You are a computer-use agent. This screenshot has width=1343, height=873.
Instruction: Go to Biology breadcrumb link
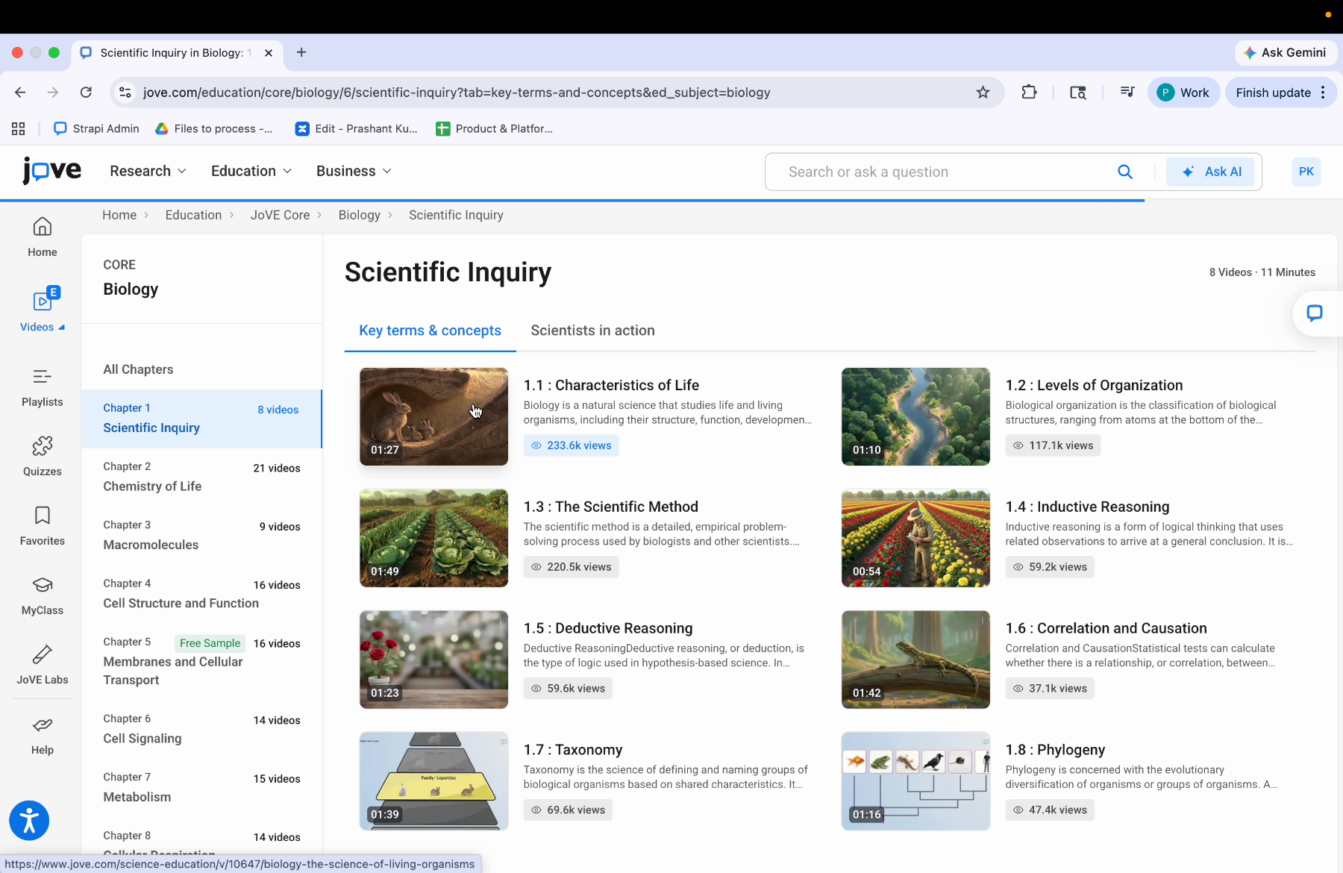359,215
